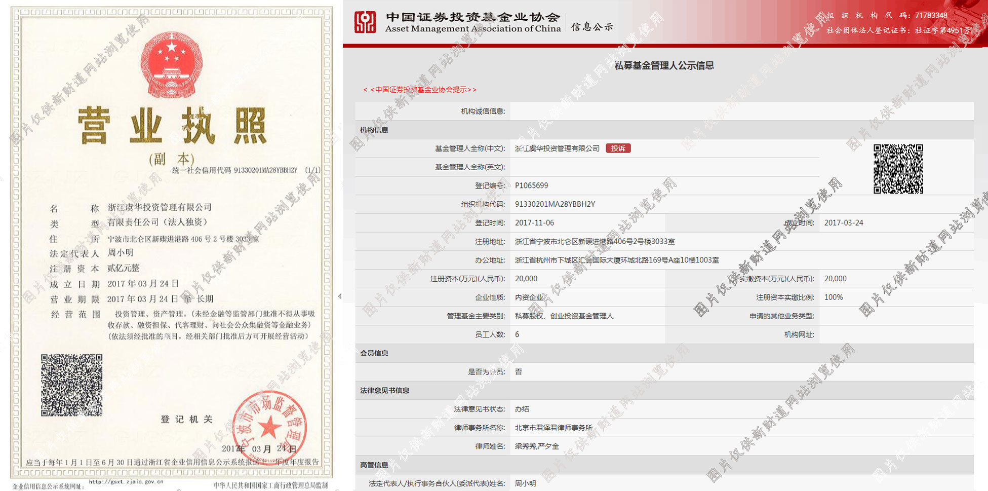The image size is (988, 491).
Task: Select the 法律意见书状态 value 办结
Action: click(522, 409)
